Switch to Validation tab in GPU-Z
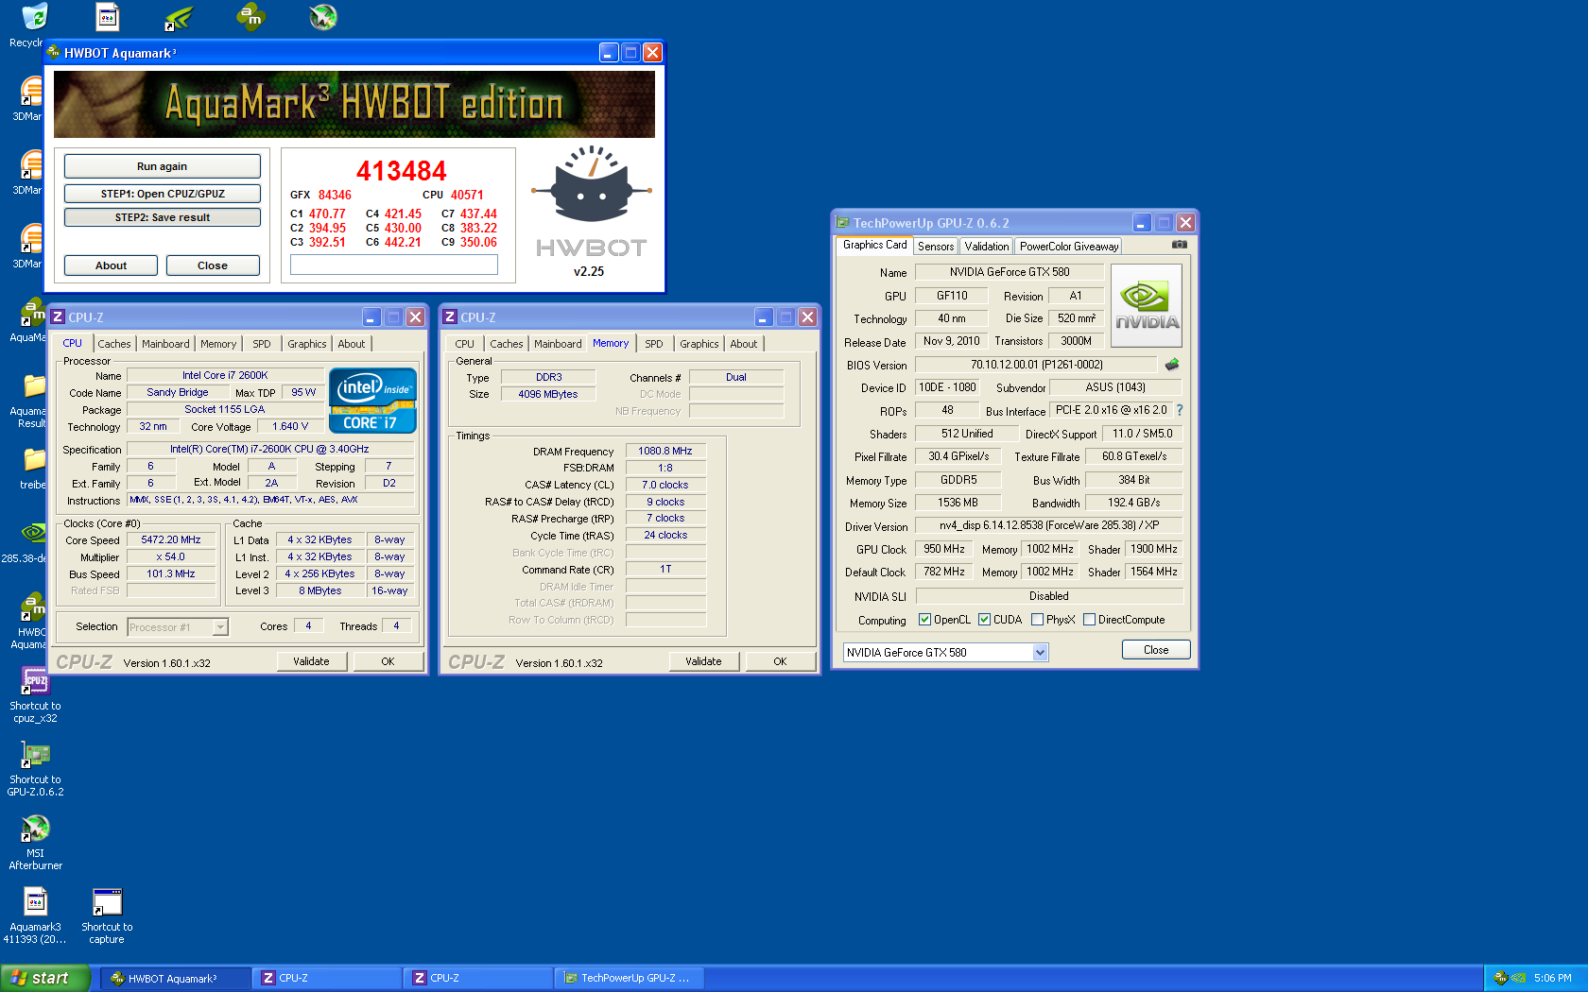 pos(987,247)
